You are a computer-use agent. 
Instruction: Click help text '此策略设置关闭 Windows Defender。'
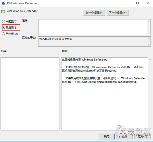tap(84, 60)
